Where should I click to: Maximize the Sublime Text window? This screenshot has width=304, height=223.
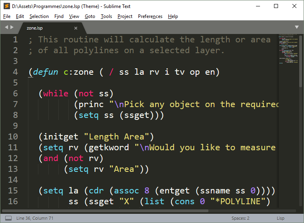[x=276, y=6]
